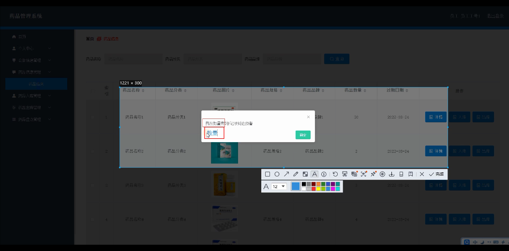Pick the magenta color swatch
509x251 pixels.
click(x=333, y=189)
